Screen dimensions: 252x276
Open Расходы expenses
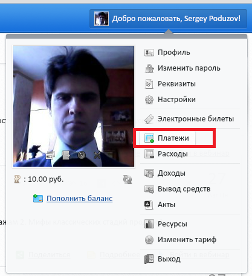coord(173,154)
